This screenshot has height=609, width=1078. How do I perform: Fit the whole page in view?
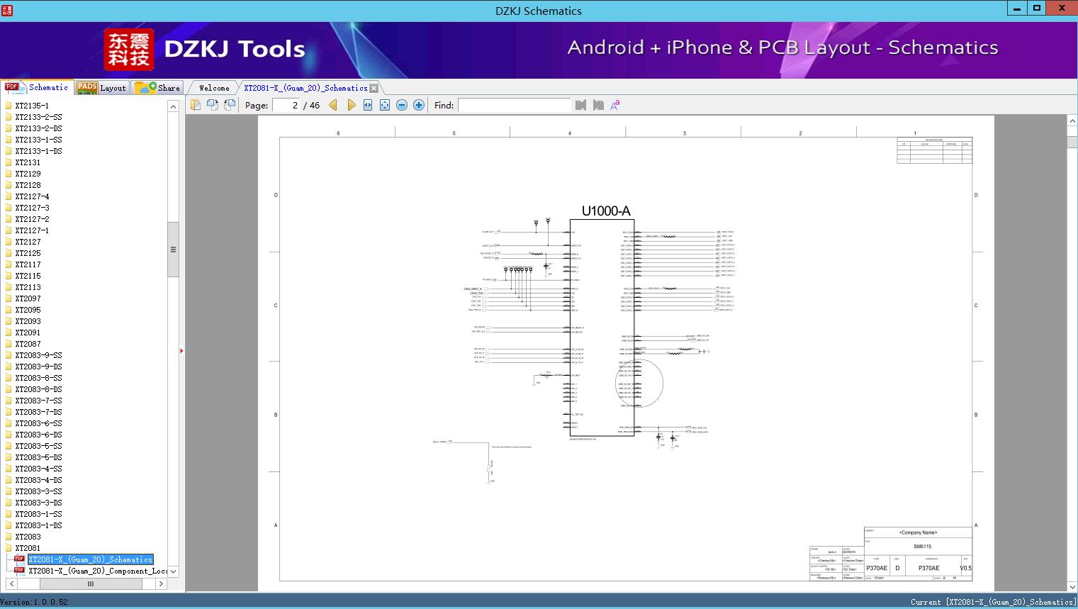385,105
